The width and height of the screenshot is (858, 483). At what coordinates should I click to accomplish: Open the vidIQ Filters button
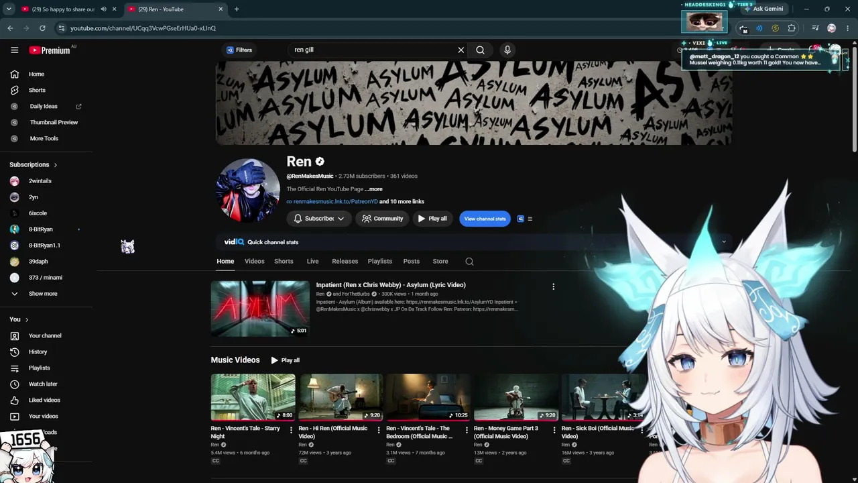(x=239, y=50)
